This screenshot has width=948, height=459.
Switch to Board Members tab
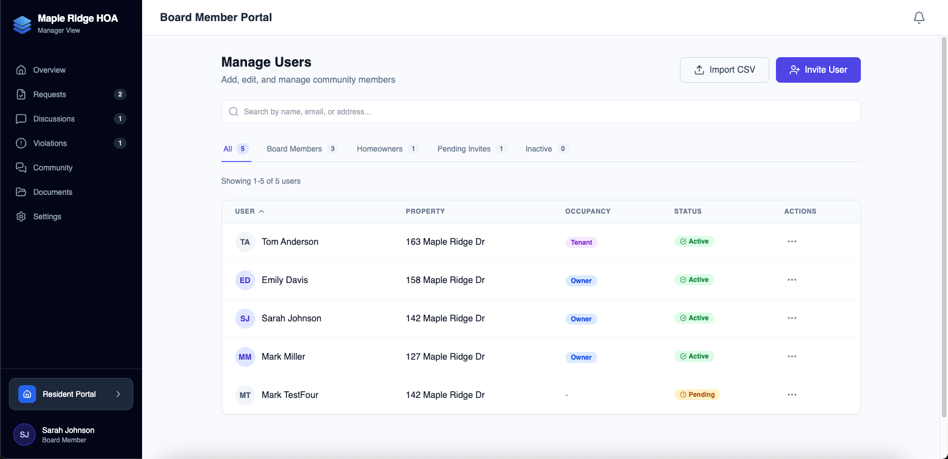(302, 149)
